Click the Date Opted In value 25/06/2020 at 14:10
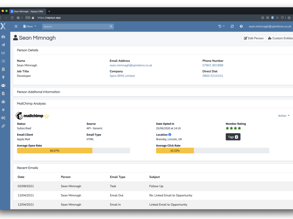This screenshot has height=219, width=293. (x=168, y=128)
